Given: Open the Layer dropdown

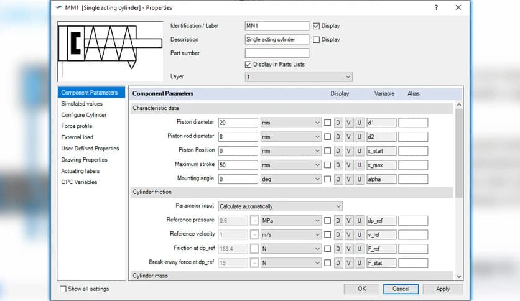Looking at the screenshot, I should click(x=299, y=77).
